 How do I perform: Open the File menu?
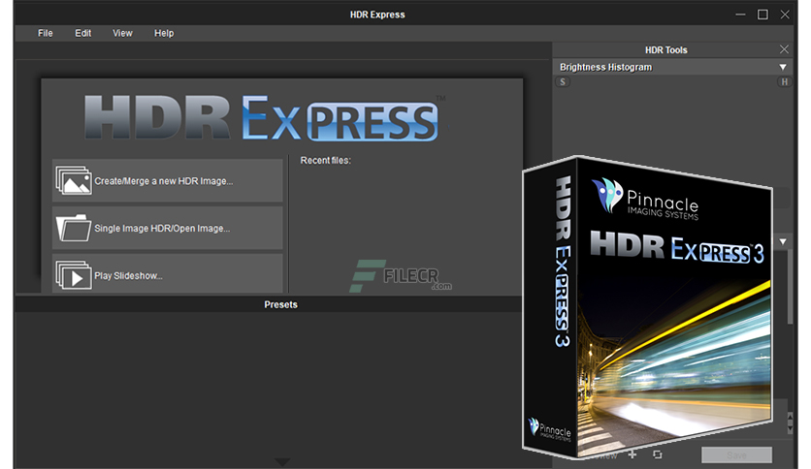pos(45,33)
